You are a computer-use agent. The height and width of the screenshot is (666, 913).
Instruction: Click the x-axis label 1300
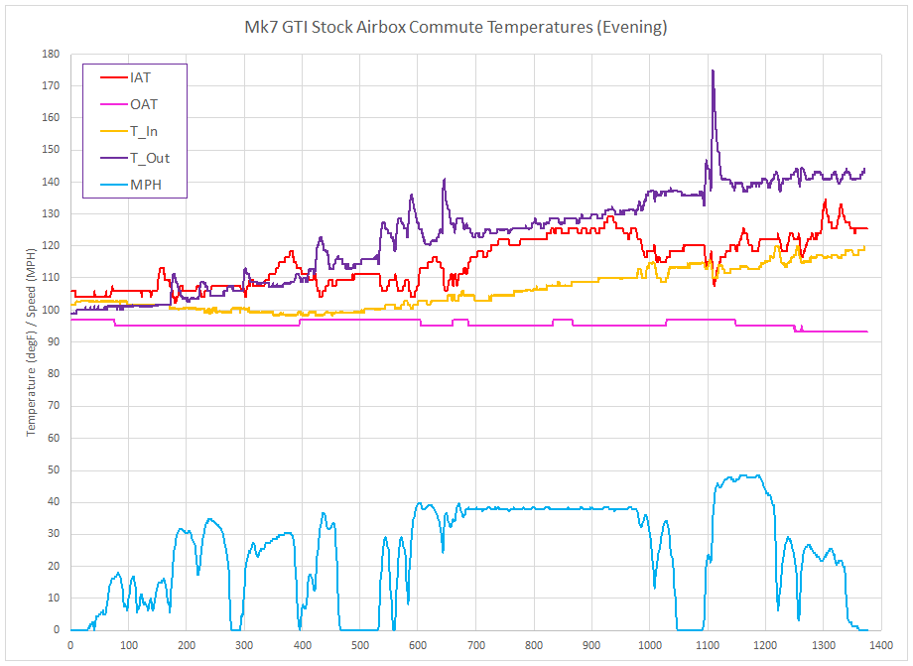point(824,645)
